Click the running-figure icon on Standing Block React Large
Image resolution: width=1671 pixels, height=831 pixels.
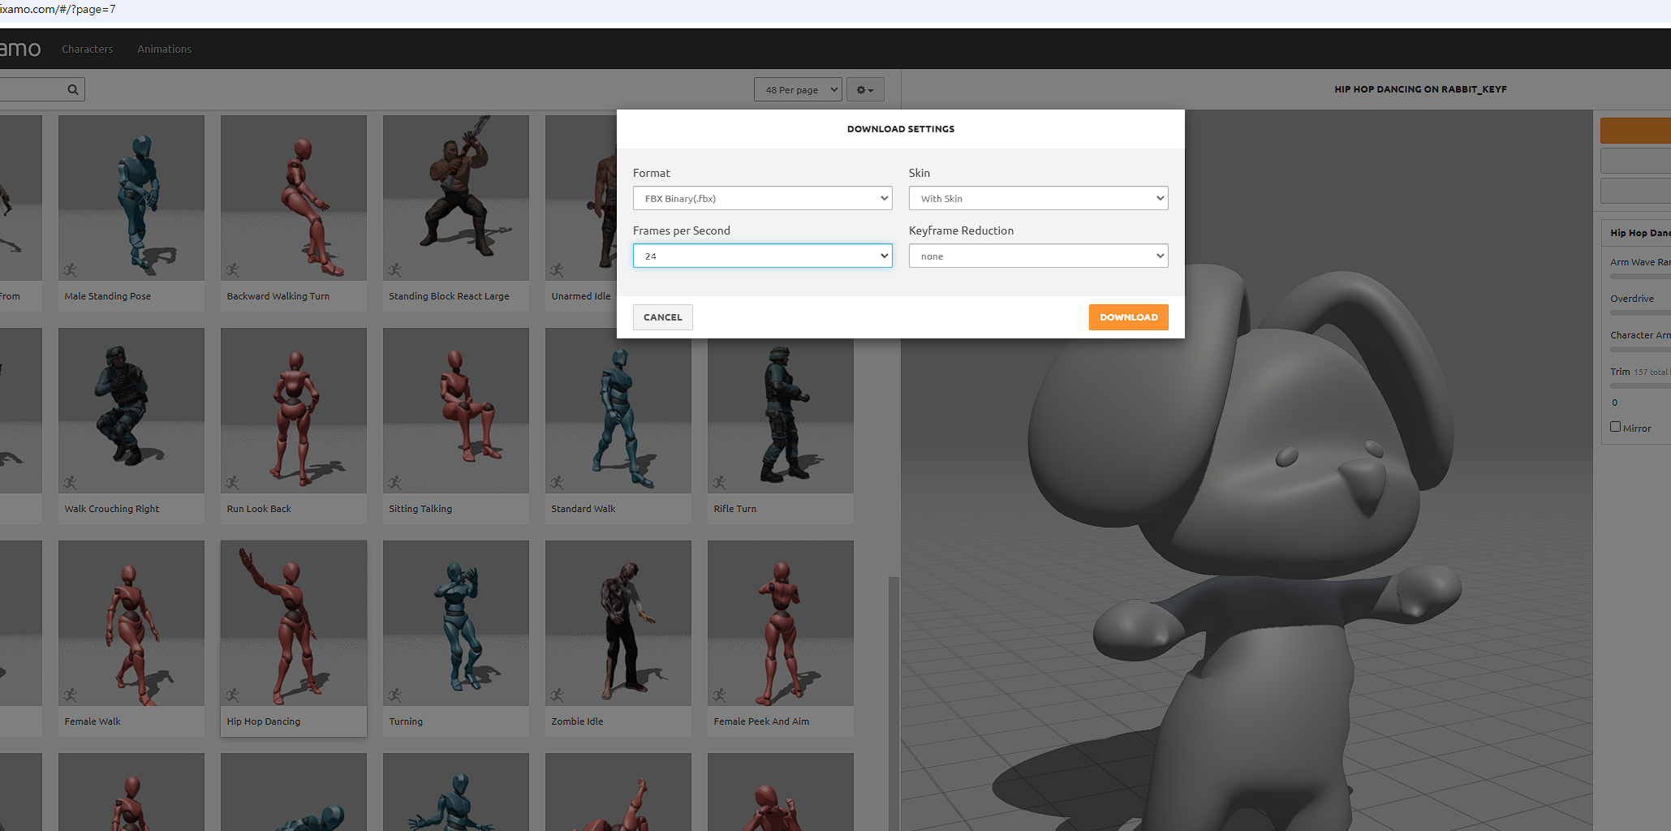[x=395, y=269]
